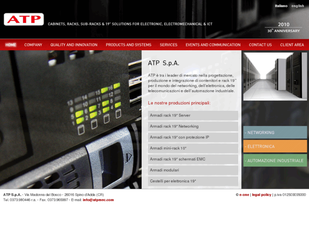Open the legal policy link
The height and width of the screenshot is (232, 309).
261,195
